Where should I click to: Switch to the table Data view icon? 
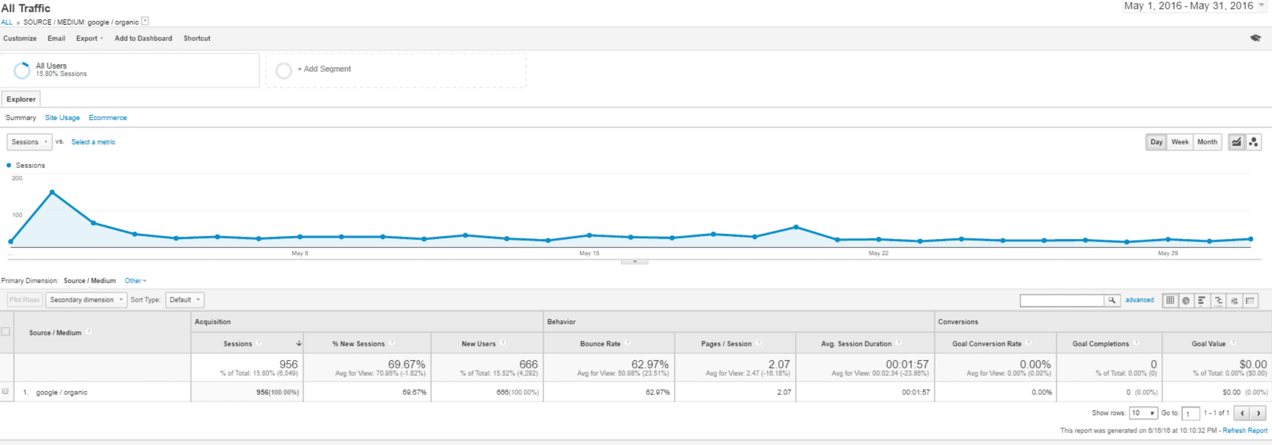pyautogui.click(x=1170, y=300)
